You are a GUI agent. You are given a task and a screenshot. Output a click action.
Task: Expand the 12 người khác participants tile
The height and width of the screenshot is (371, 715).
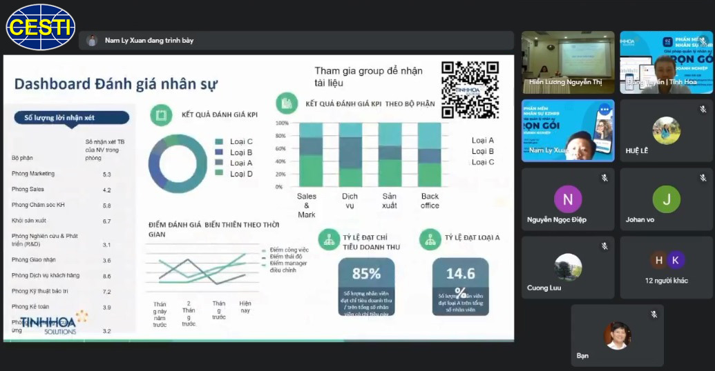(x=666, y=267)
